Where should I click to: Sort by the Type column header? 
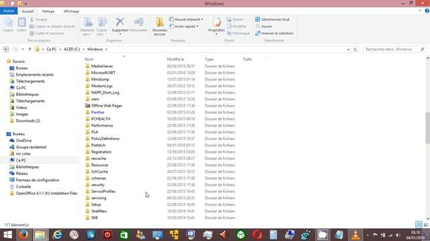point(209,59)
